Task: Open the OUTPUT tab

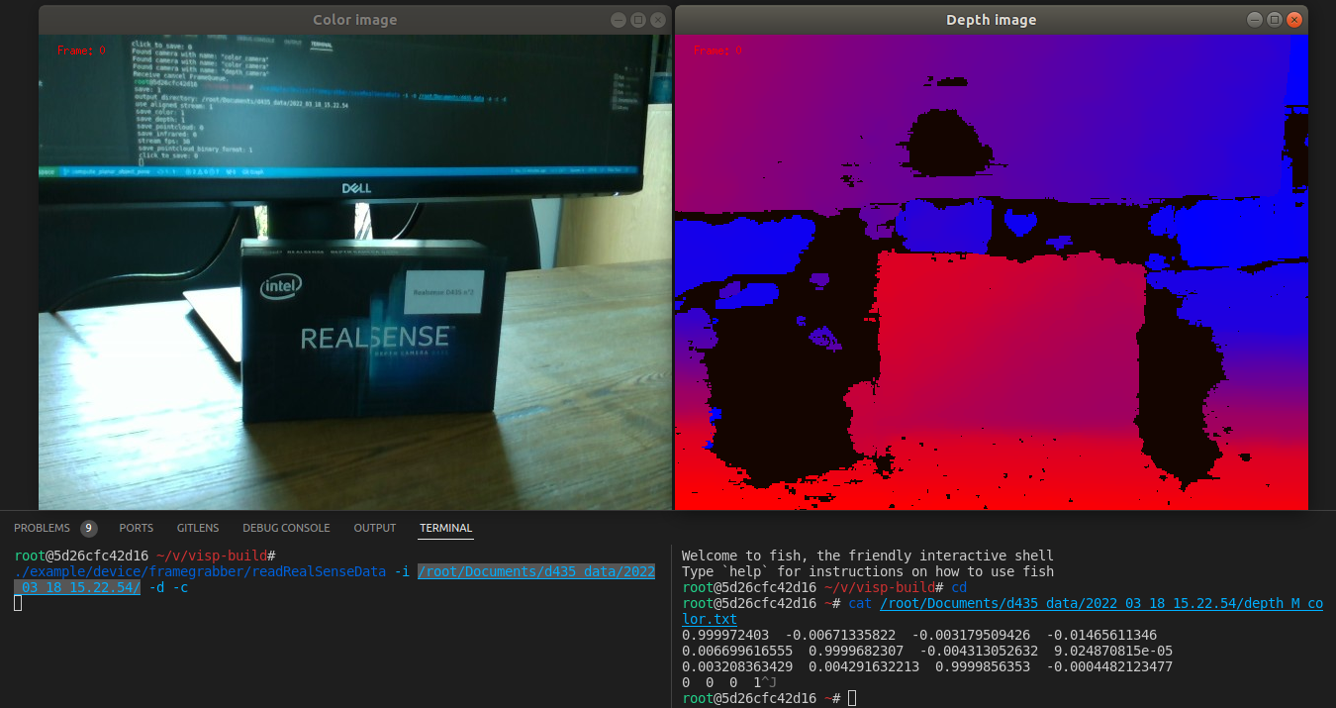Action: (x=374, y=528)
